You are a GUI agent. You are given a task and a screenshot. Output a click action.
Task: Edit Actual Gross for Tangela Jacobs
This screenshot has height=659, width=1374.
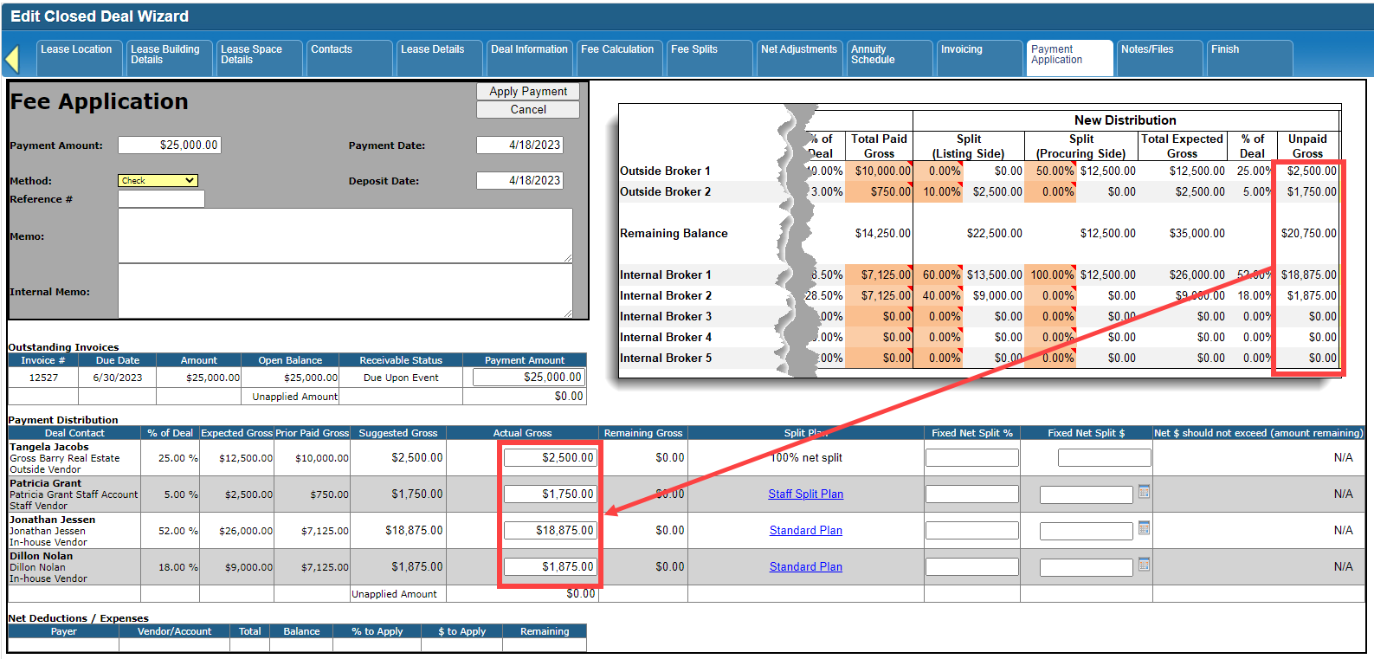[x=550, y=458]
